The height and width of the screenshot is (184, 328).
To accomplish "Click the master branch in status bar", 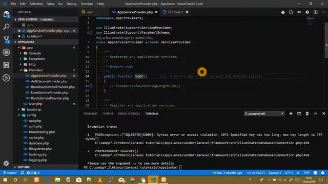I will [10, 173].
